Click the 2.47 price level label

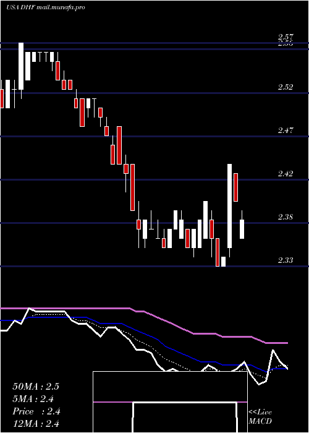pos(286,131)
